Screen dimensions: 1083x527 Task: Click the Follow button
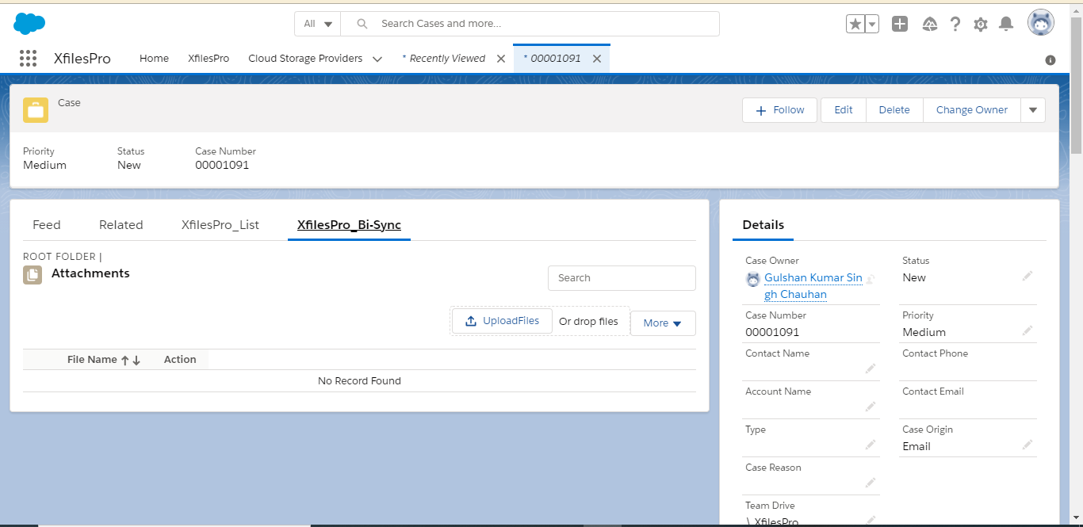coord(780,110)
